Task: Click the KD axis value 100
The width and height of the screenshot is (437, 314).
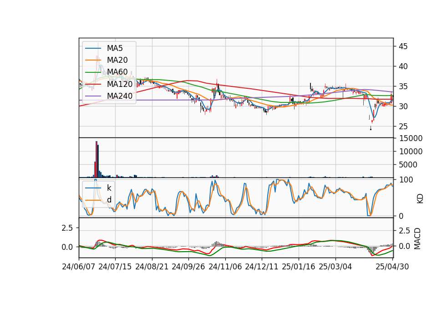Action: pyautogui.click(x=406, y=180)
